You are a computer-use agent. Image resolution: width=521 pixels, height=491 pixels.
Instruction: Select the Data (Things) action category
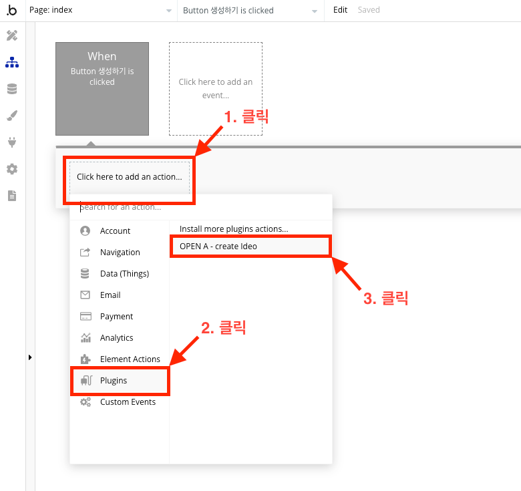point(120,273)
